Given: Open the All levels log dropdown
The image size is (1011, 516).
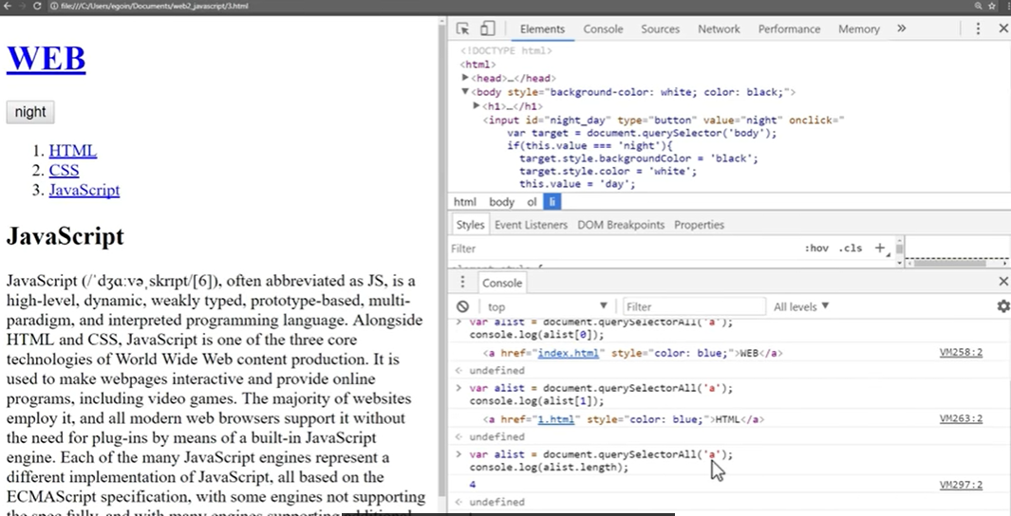Looking at the screenshot, I should click(x=801, y=306).
